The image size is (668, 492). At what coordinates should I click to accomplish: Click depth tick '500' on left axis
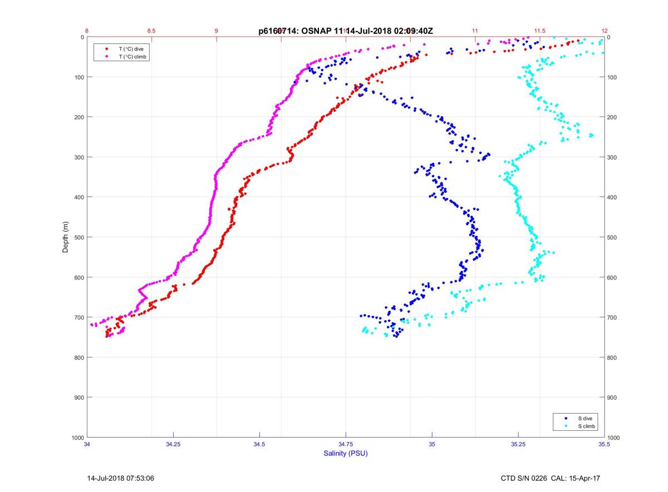78,237
